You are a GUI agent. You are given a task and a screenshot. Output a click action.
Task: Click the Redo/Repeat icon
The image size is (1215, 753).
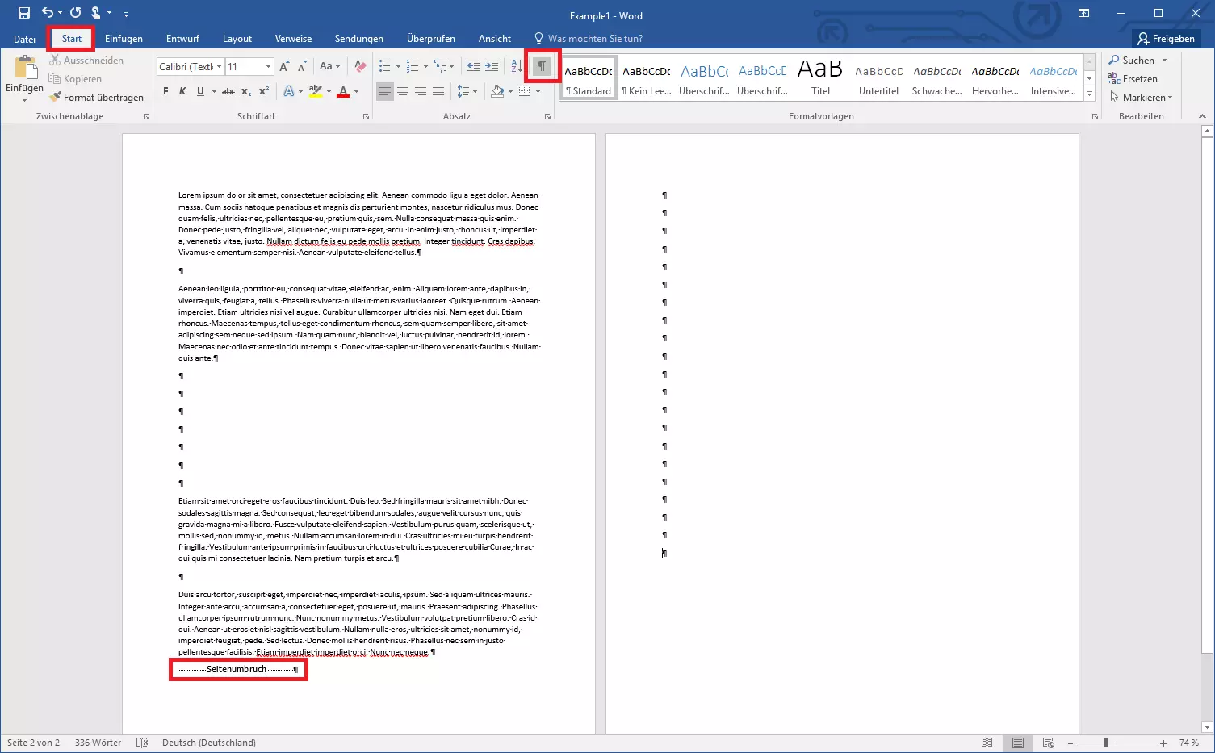click(75, 13)
